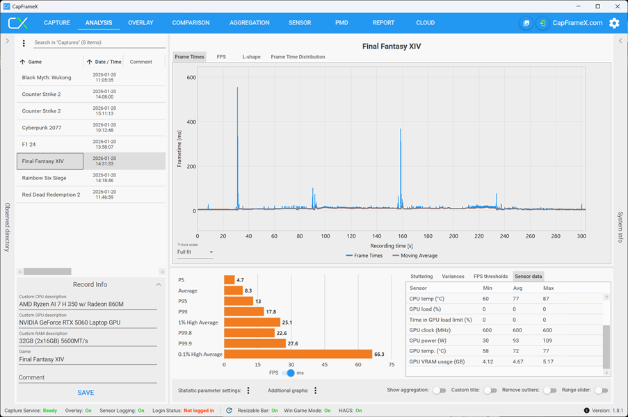Open the COMPARISON menu tab
Image resolution: width=628 pixels, height=417 pixels.
click(x=191, y=23)
